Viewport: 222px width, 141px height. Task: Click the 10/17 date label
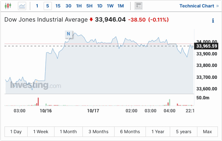point(93,111)
